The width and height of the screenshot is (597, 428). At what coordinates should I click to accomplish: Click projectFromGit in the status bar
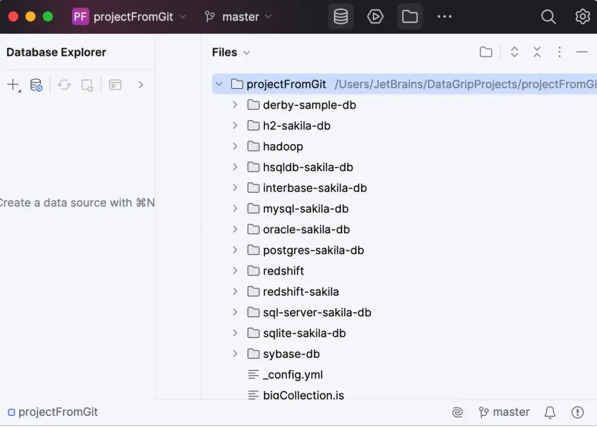coord(53,412)
